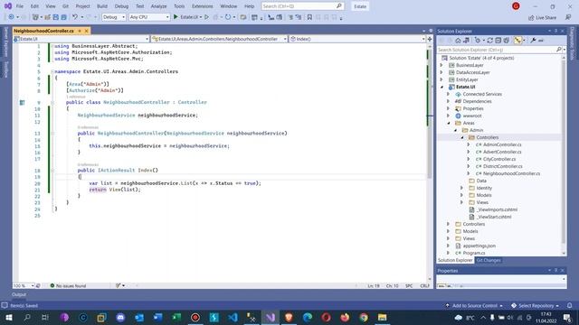Click the red user account avatar
Image resolution: width=579 pixels, height=325 pixels.
click(x=516, y=6)
